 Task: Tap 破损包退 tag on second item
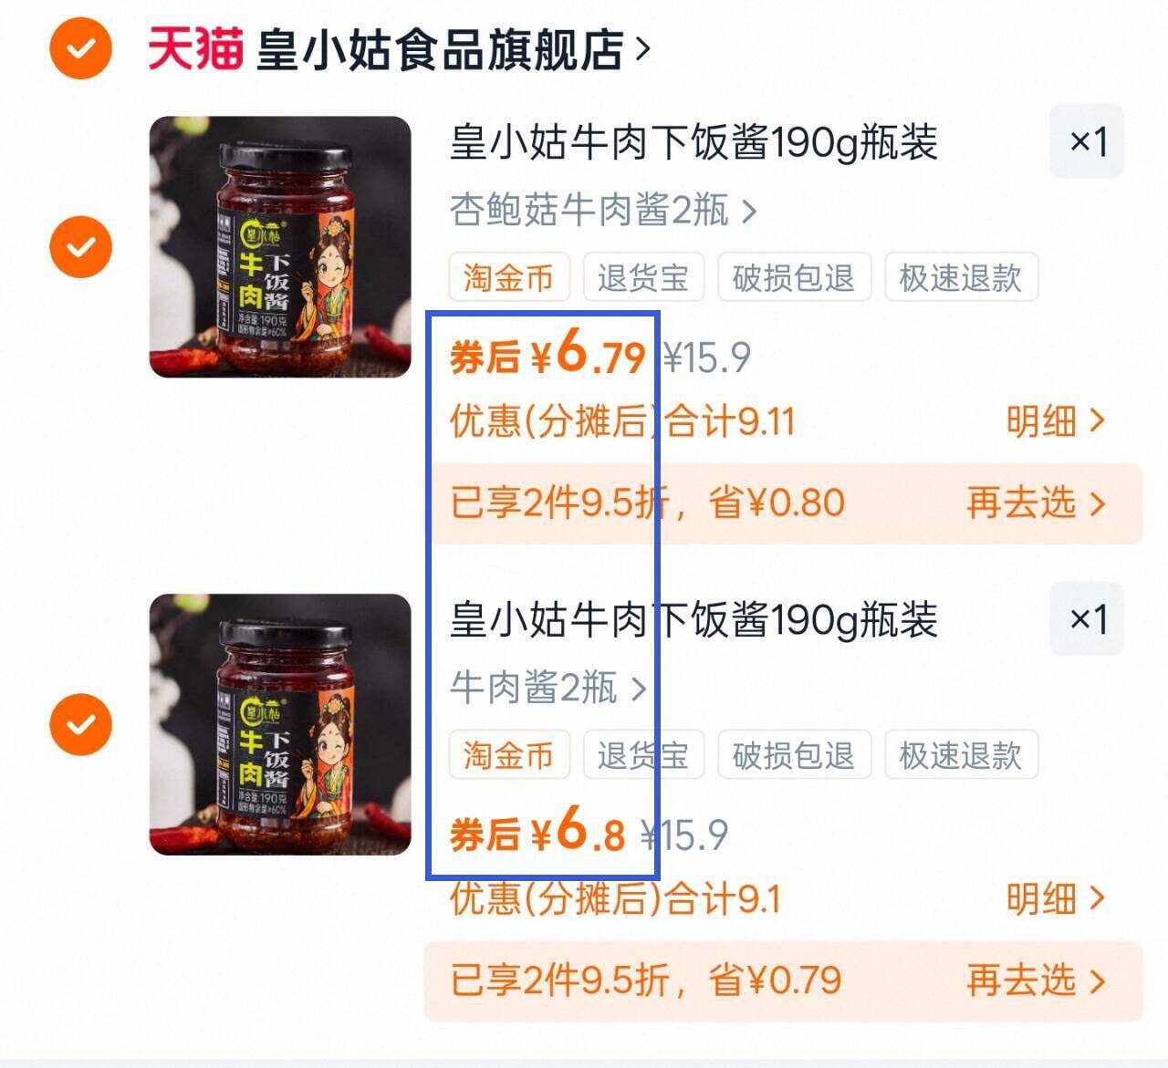[794, 755]
